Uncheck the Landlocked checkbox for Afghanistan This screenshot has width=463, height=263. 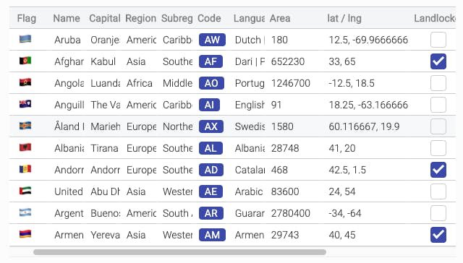438,61
